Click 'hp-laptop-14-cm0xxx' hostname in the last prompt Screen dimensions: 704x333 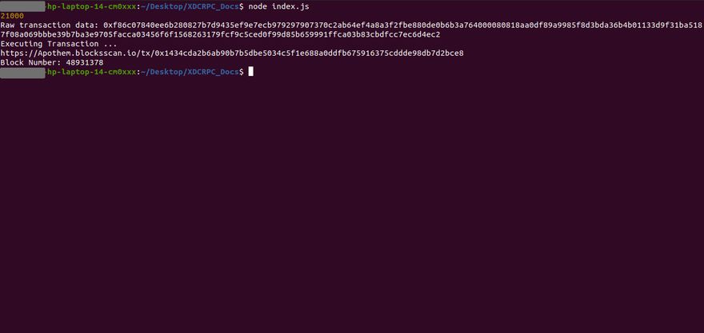91,72
